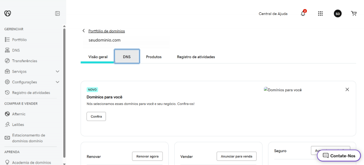This screenshot has height=165, width=364.
Task: Open the shopping cart icon
Action: coord(354,14)
